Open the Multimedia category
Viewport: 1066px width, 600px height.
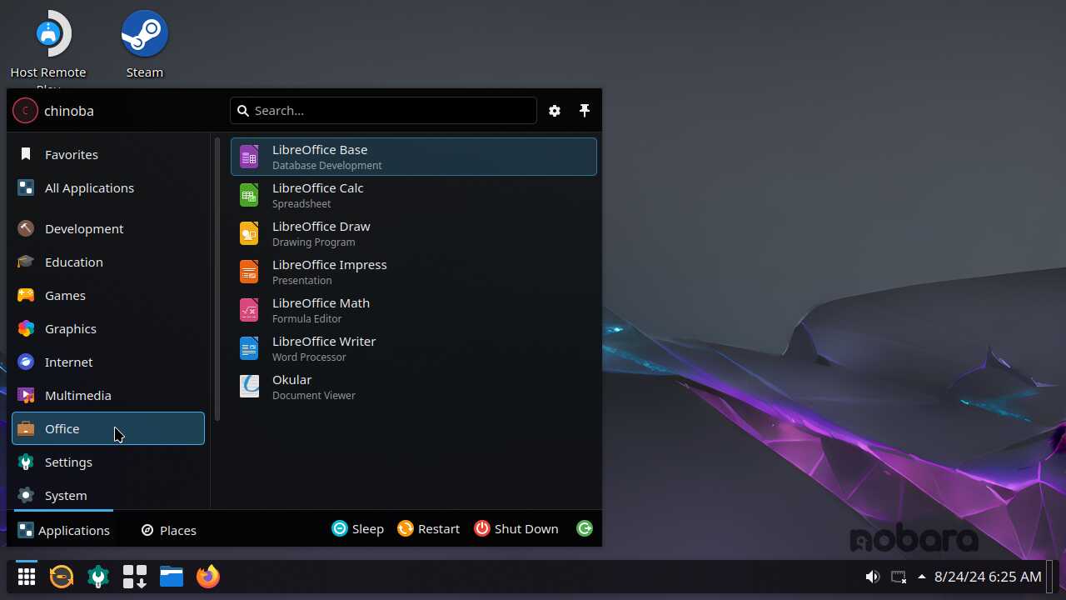(x=108, y=395)
